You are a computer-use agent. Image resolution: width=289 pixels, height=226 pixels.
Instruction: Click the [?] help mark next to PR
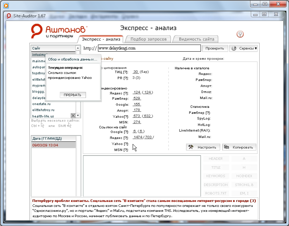pos(126,78)
